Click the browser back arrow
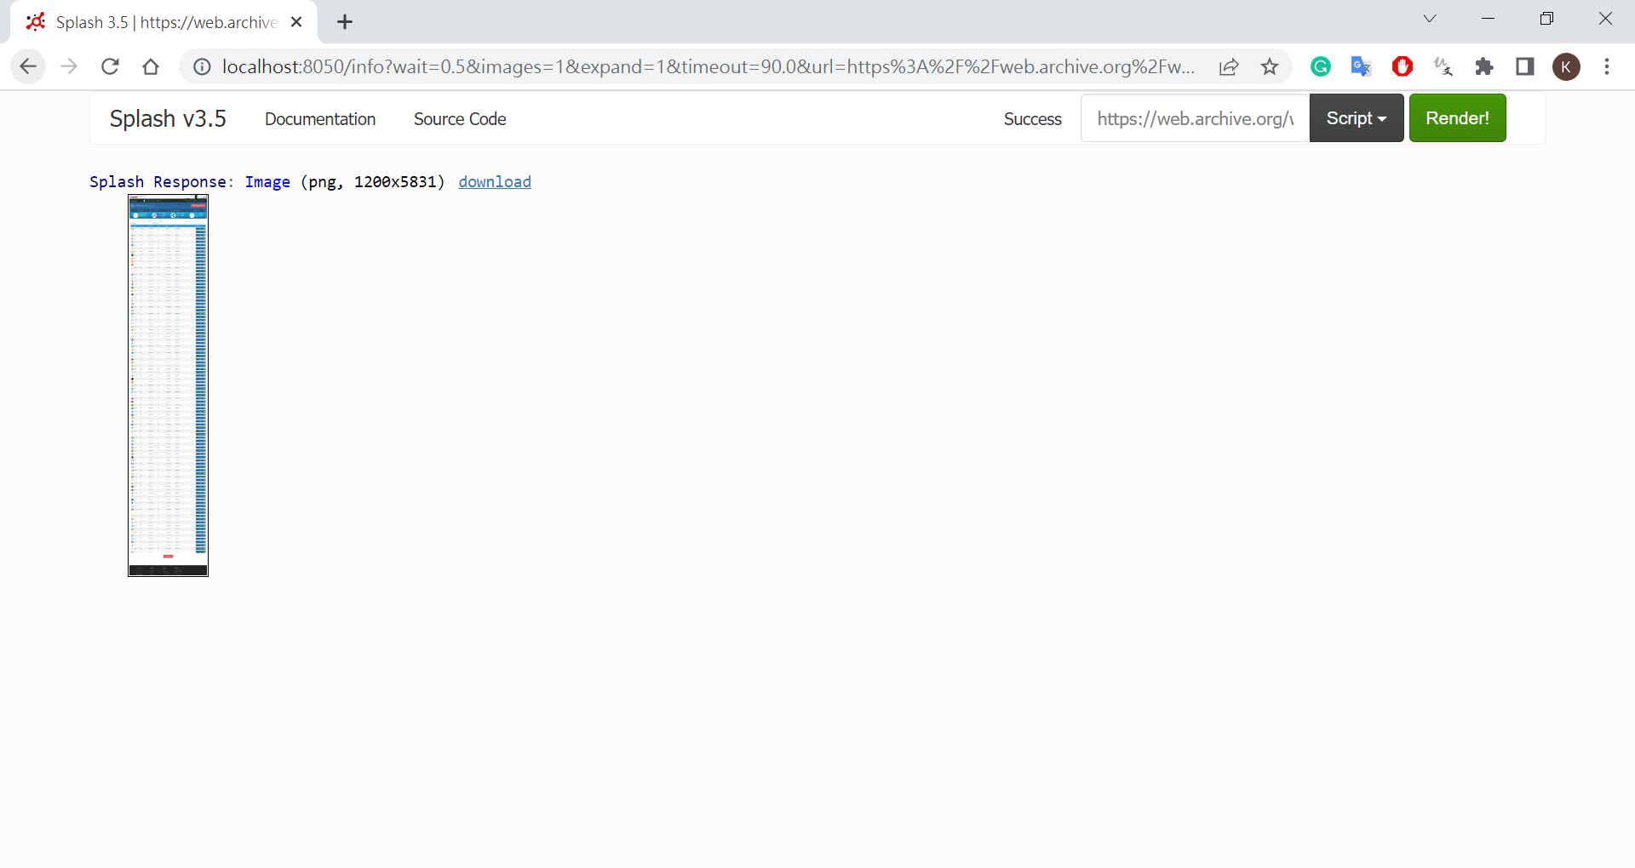 (x=28, y=66)
